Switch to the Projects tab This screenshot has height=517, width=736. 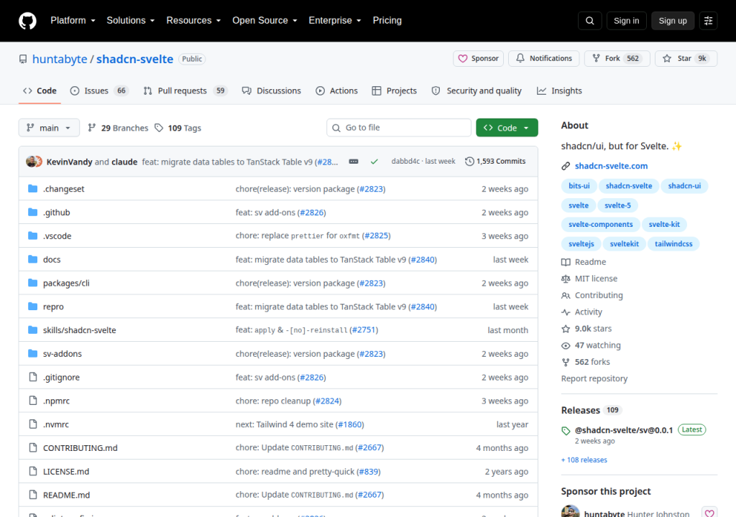(x=395, y=91)
